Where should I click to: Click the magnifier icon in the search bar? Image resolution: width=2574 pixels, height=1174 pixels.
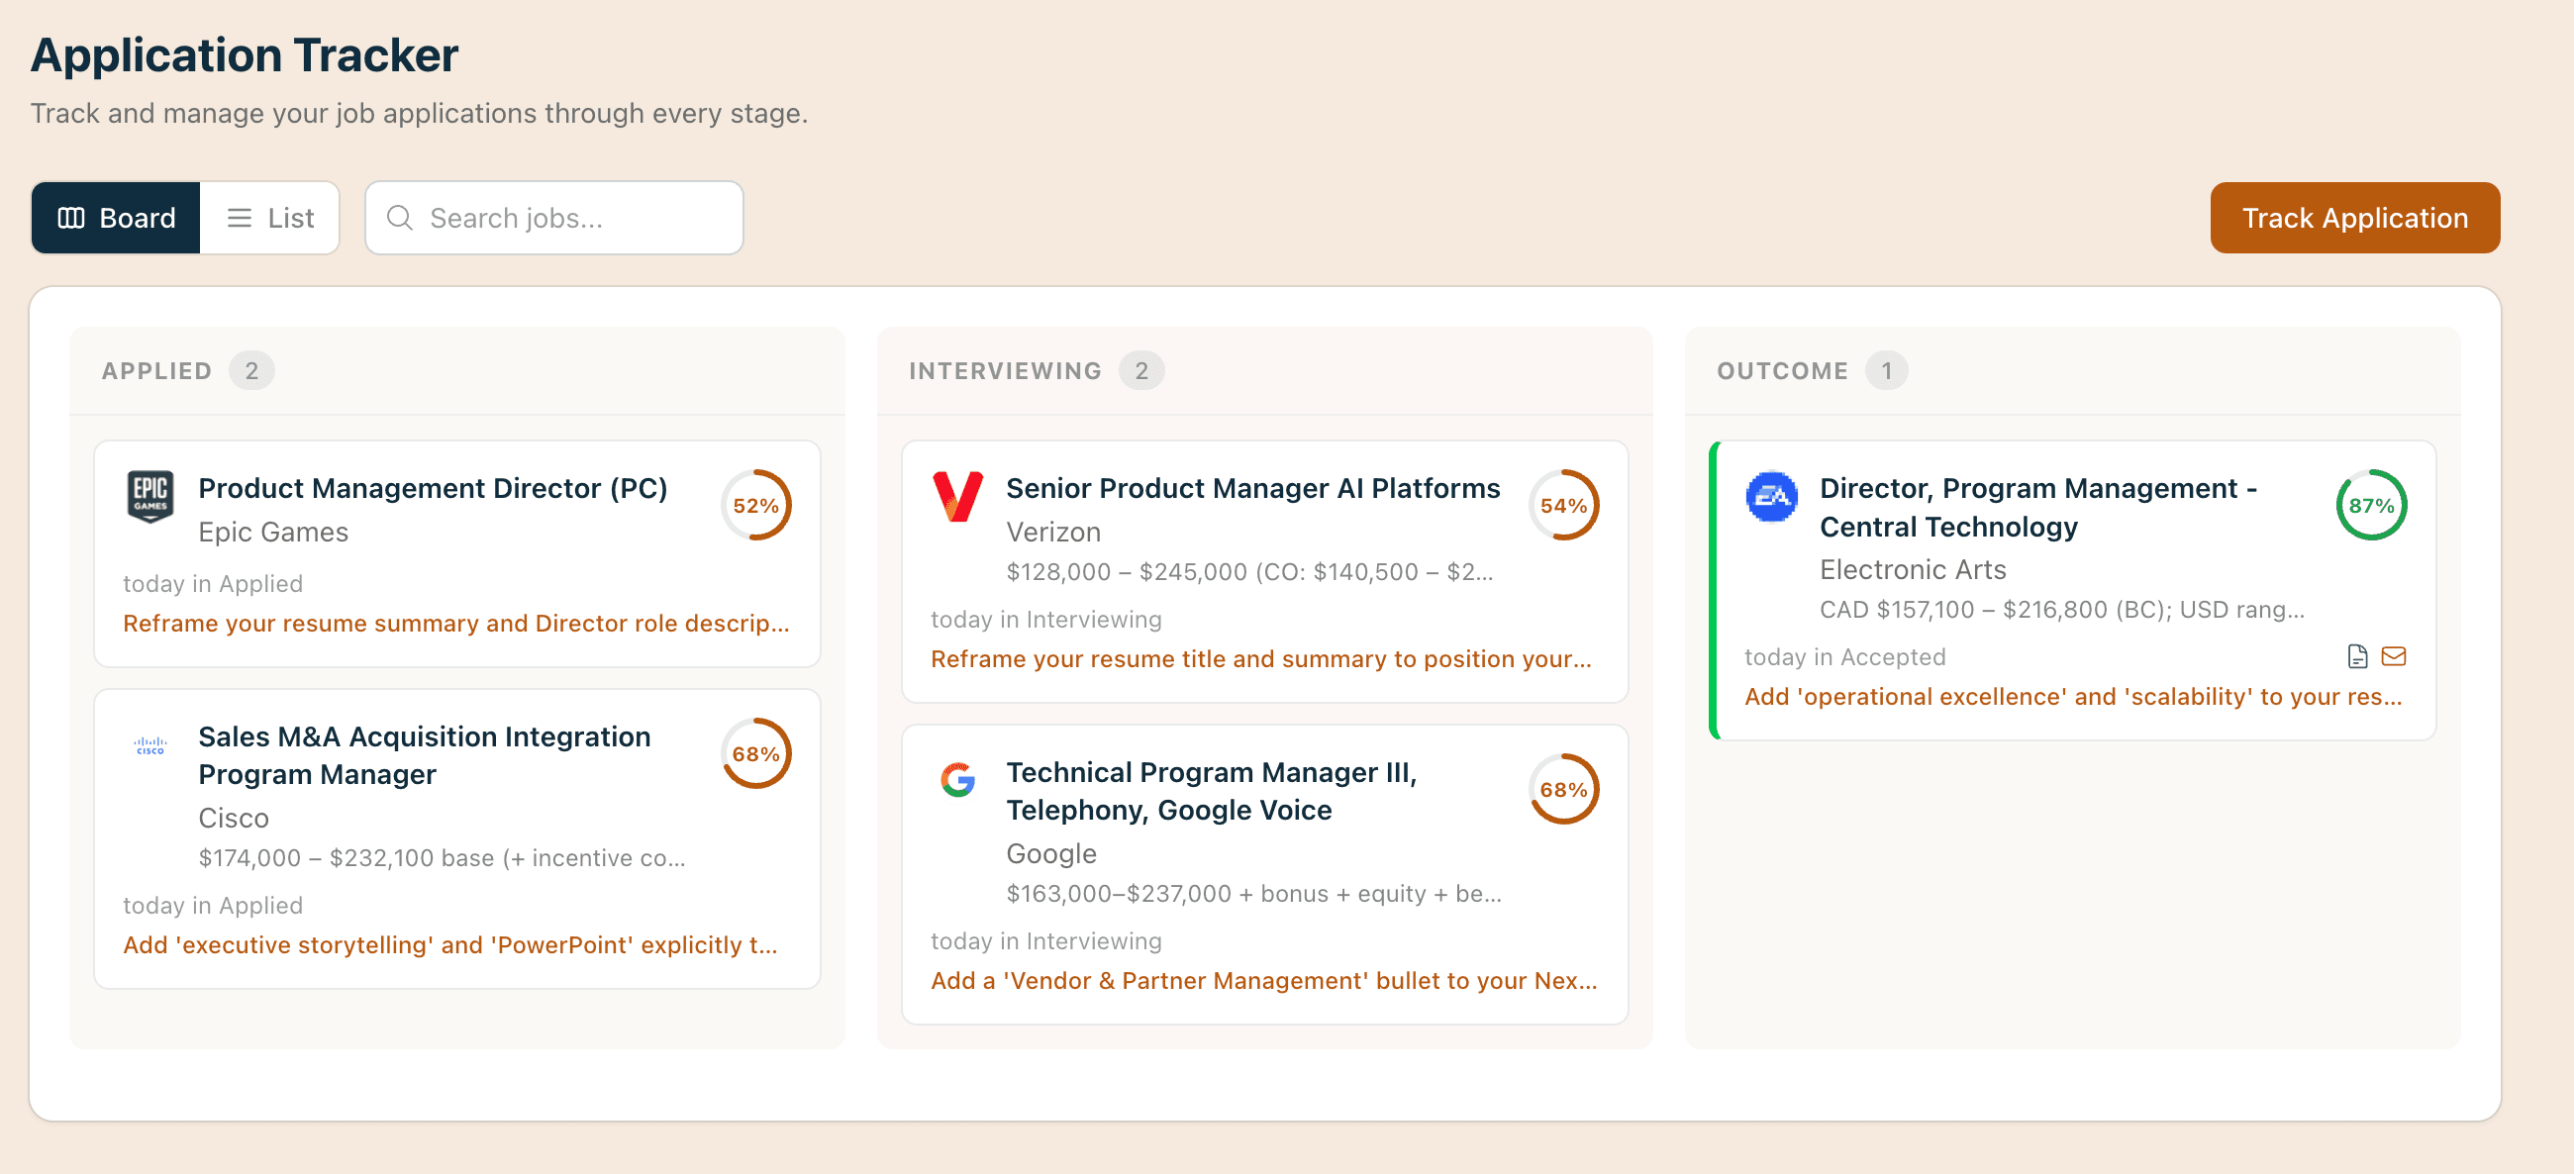pyautogui.click(x=401, y=218)
